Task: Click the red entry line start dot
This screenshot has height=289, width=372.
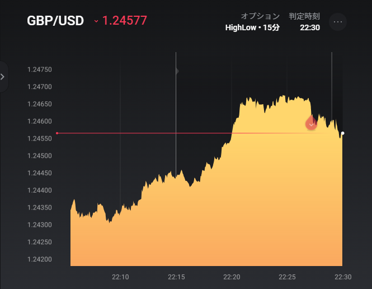Action: point(57,133)
